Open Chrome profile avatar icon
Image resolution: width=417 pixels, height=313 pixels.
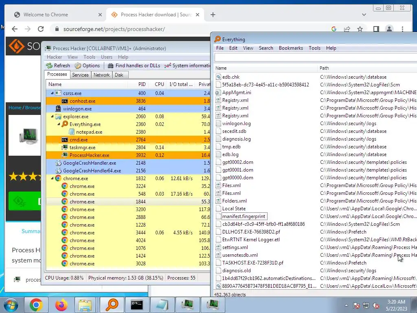pyautogui.click(x=389, y=29)
